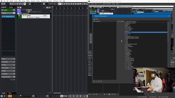This screenshot has width=175, height=98.
Task: Open record mode dropdown arrow in transport
Action: tap(6, 96)
